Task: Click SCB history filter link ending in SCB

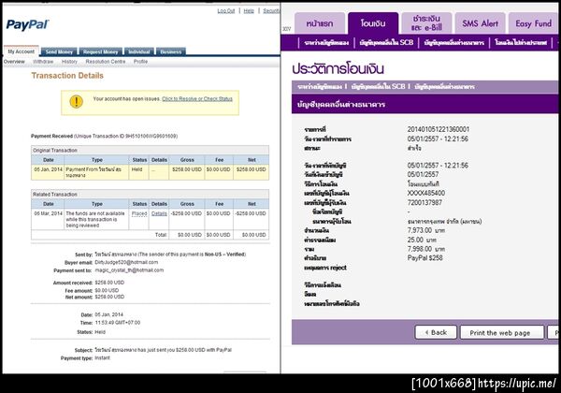Action: pyautogui.click(x=378, y=87)
